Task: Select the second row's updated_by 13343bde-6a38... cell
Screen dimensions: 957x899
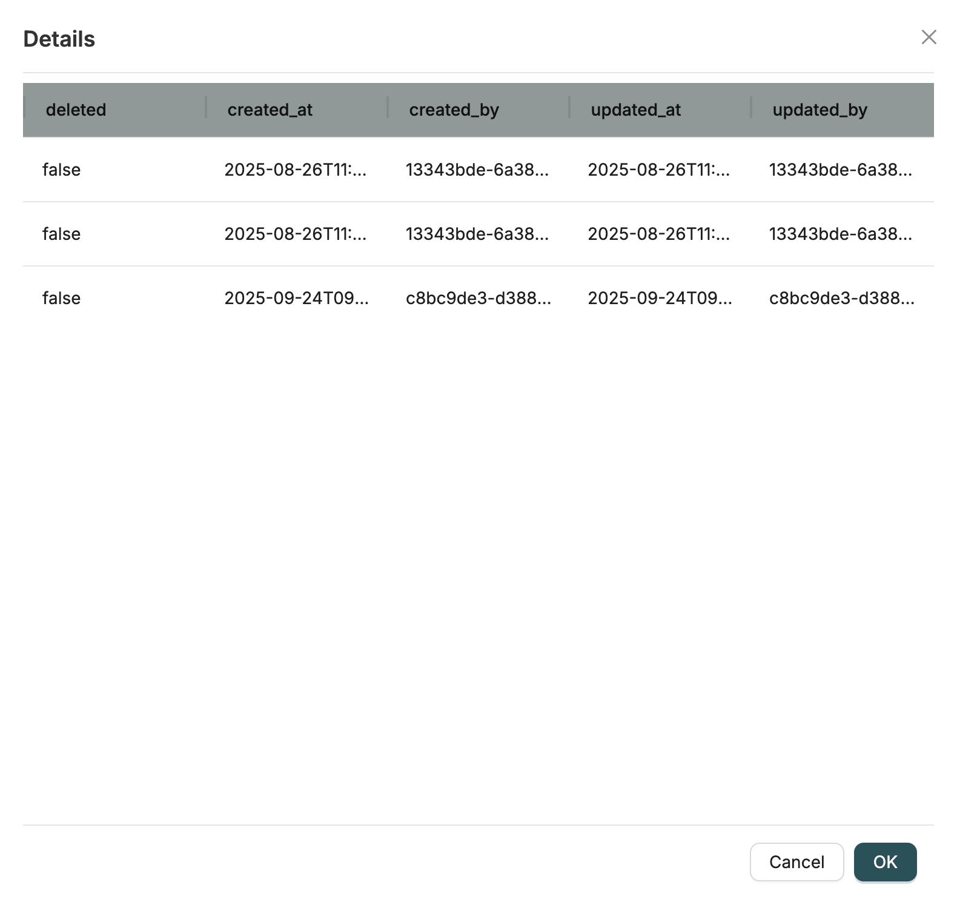Action: tap(841, 234)
